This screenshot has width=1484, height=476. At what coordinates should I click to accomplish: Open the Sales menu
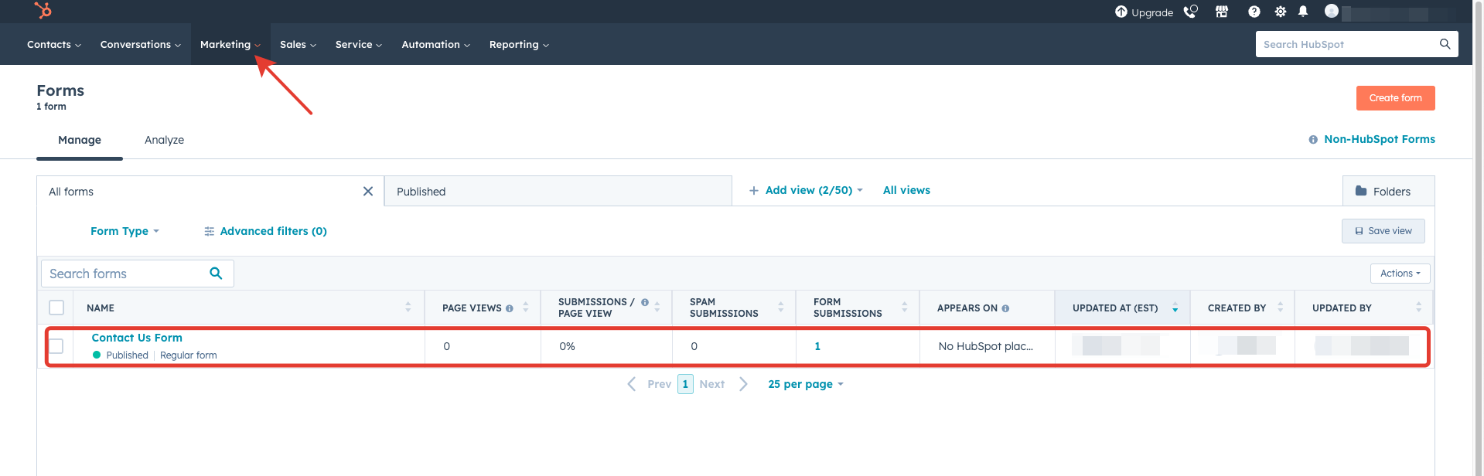click(x=299, y=44)
